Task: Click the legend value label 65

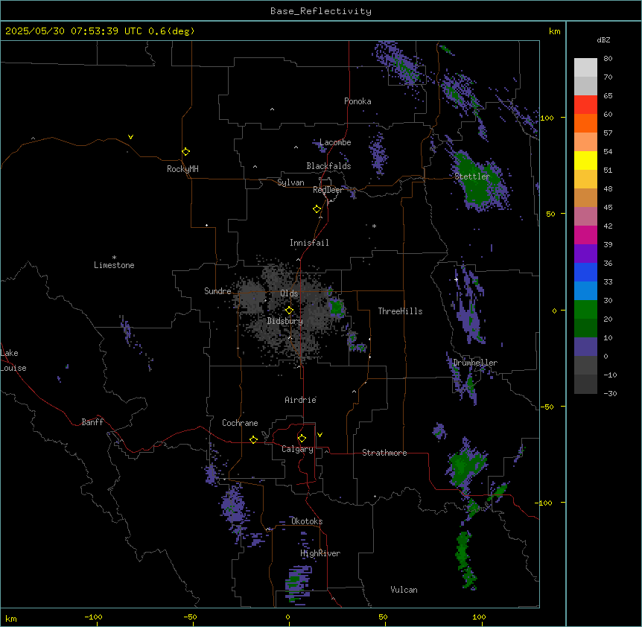Action: (608, 96)
